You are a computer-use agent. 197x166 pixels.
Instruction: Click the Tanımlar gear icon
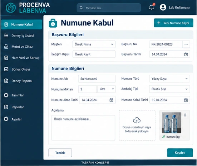pos(6,95)
